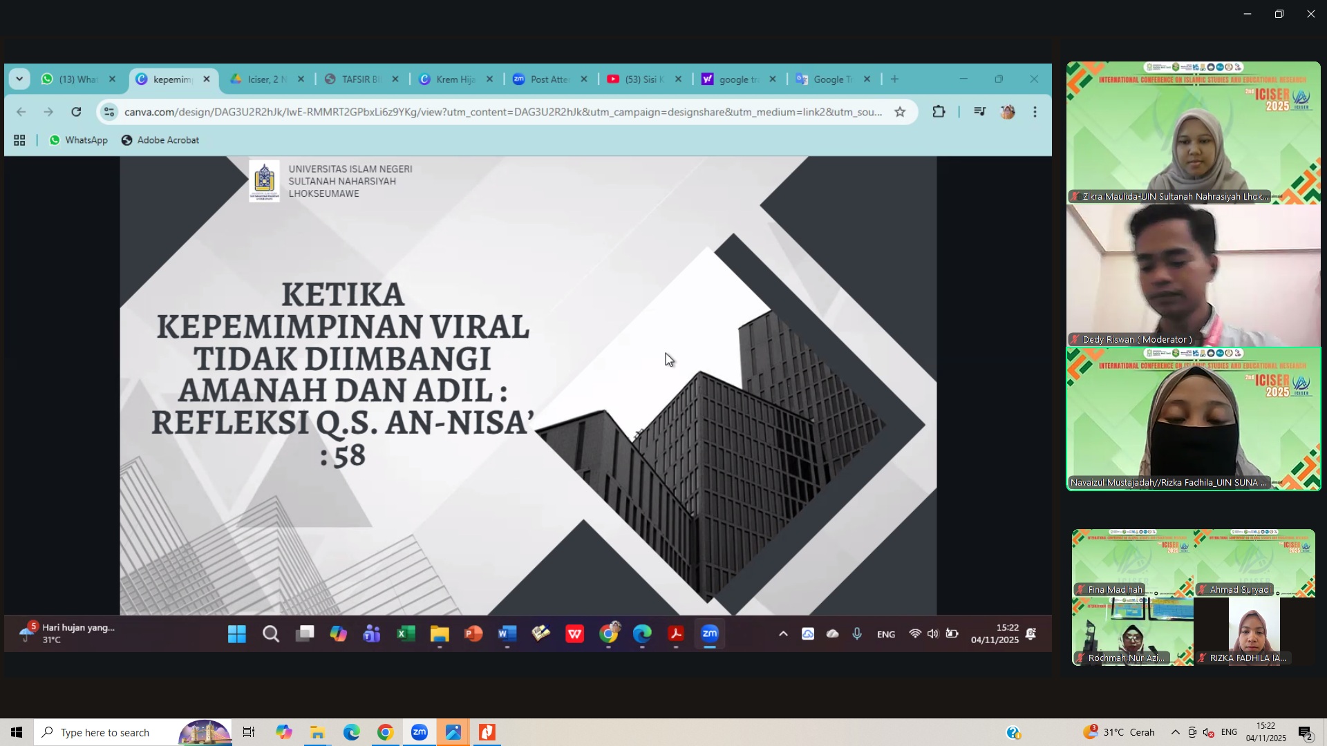Screen dimensions: 1327x746
Task: Open Chrome extensions puzzle icon
Action: coord(939,112)
